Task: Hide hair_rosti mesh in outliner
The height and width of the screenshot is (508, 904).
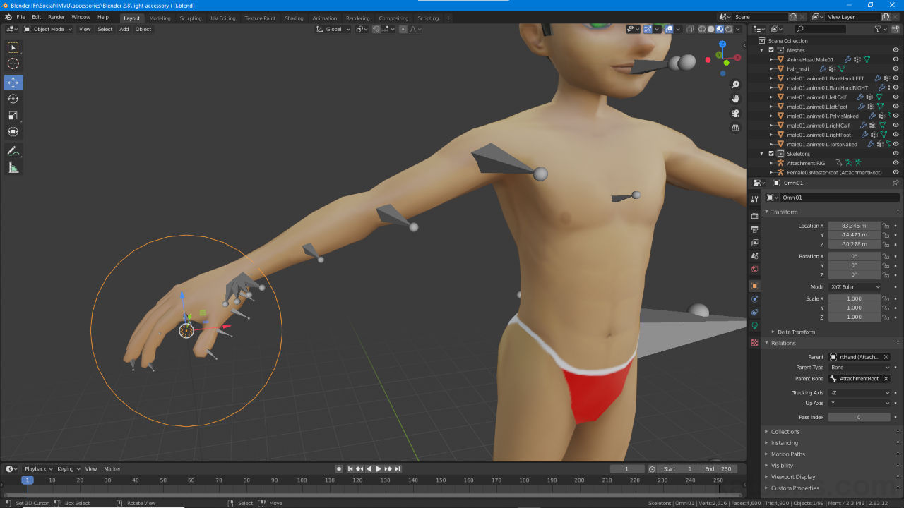Action: coord(896,69)
